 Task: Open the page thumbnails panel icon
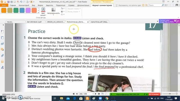2,38
